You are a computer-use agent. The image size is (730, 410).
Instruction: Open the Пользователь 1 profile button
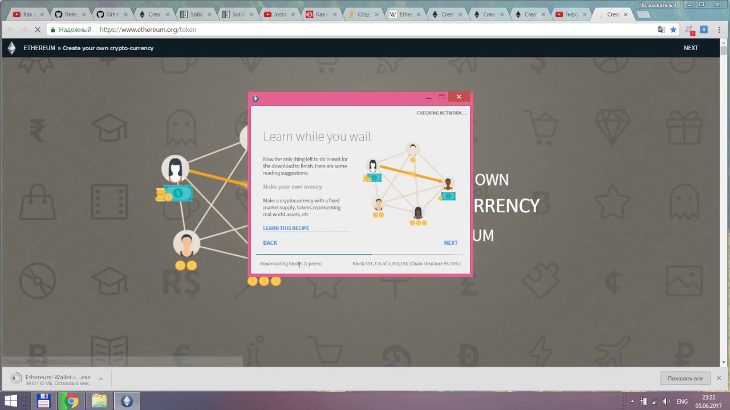[x=658, y=5]
